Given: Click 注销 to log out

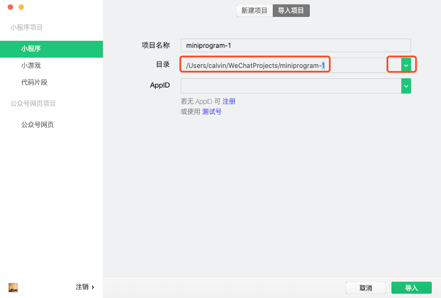Looking at the screenshot, I should [84, 287].
